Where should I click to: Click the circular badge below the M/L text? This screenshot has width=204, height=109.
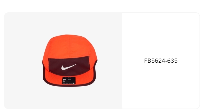(64, 82)
